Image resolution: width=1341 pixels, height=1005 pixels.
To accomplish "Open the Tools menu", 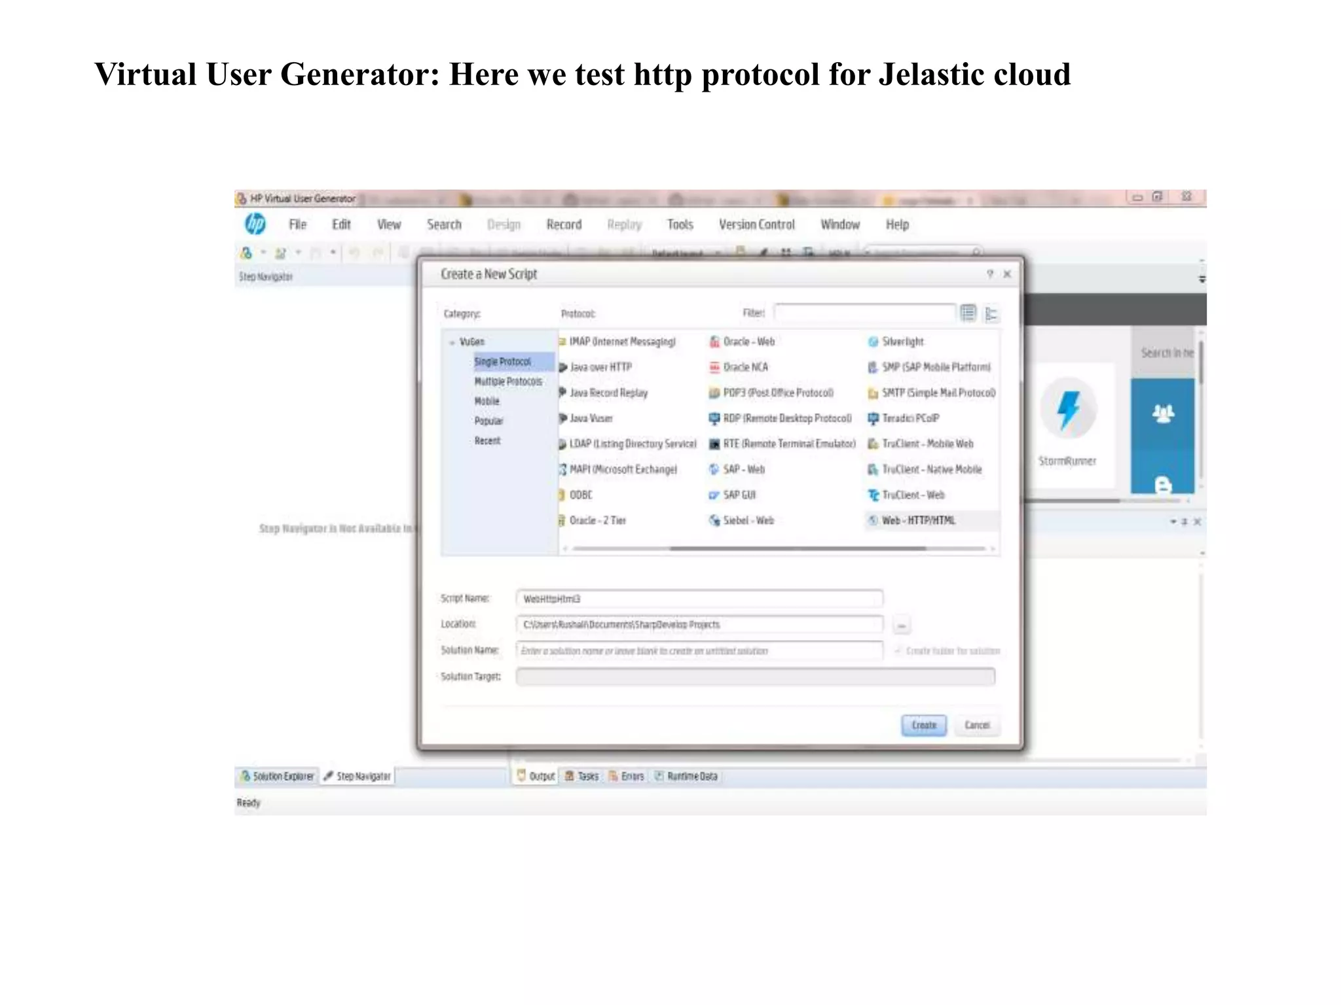I will tap(680, 224).
